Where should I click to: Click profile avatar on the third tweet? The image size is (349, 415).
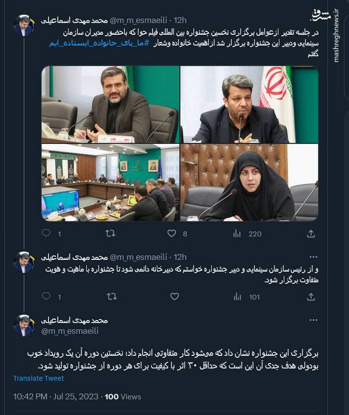tap(24, 325)
